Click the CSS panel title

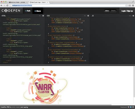pos(48,16)
